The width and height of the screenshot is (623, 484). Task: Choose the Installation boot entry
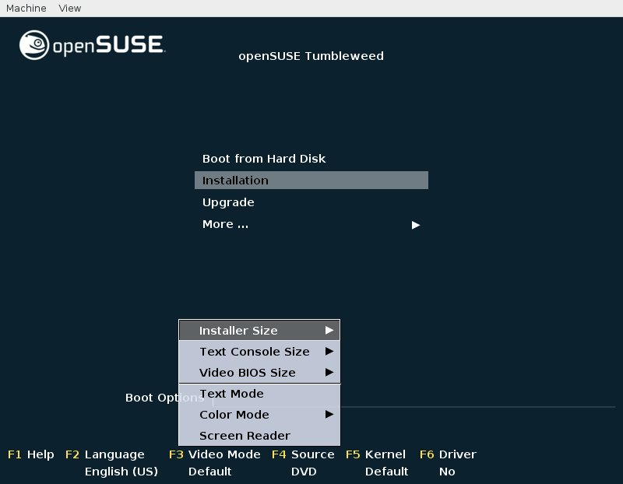(x=311, y=181)
